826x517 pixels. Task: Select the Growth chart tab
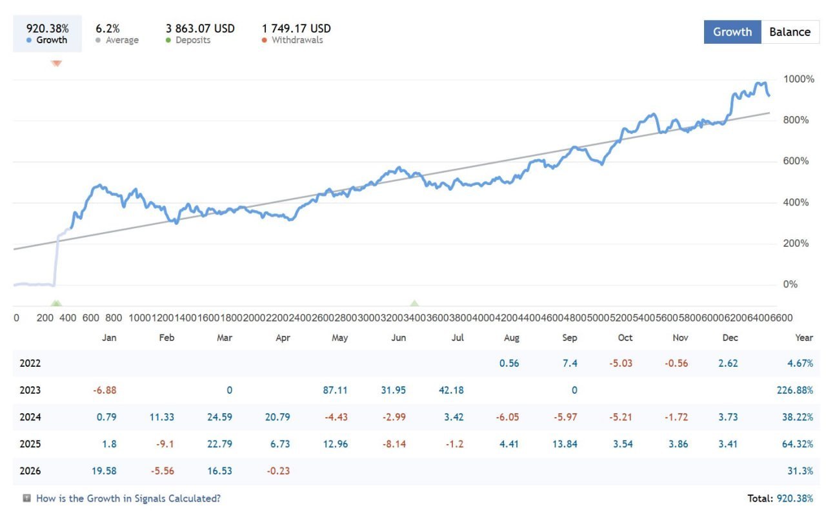pos(732,32)
